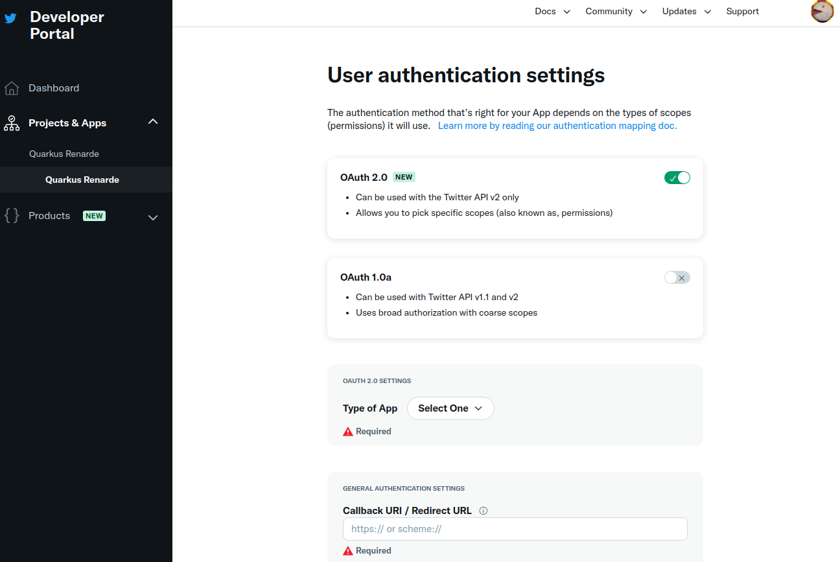840x562 pixels.
Task: Expand the Products section chevron
Action: (x=153, y=217)
